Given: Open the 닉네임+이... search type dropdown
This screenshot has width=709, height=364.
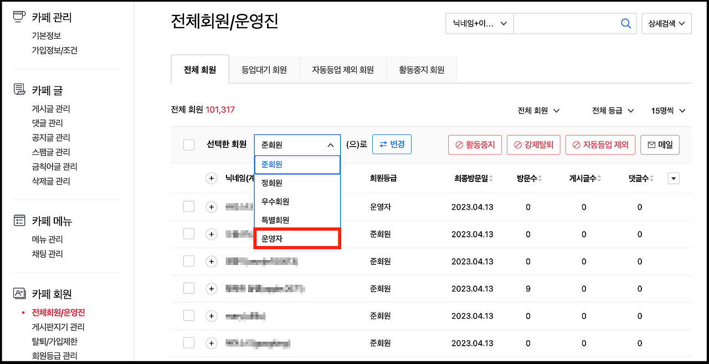Looking at the screenshot, I should [480, 23].
